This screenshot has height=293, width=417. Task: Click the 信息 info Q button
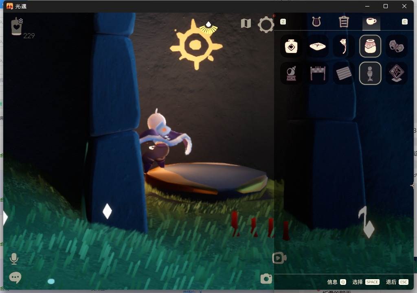click(x=336, y=282)
